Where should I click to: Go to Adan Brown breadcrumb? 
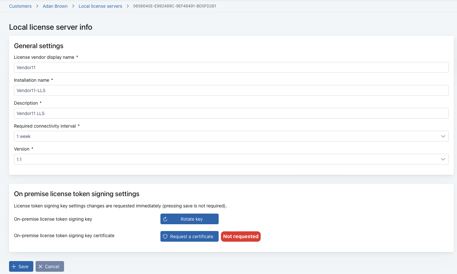[x=55, y=6]
